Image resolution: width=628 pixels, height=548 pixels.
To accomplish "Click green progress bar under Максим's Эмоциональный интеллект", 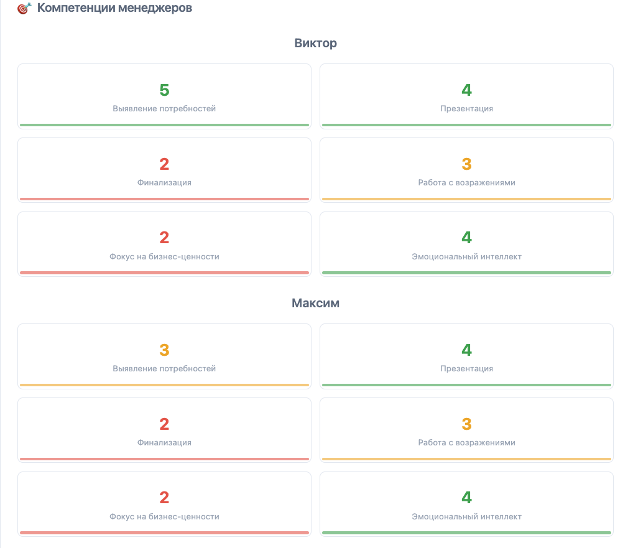I will point(466,533).
